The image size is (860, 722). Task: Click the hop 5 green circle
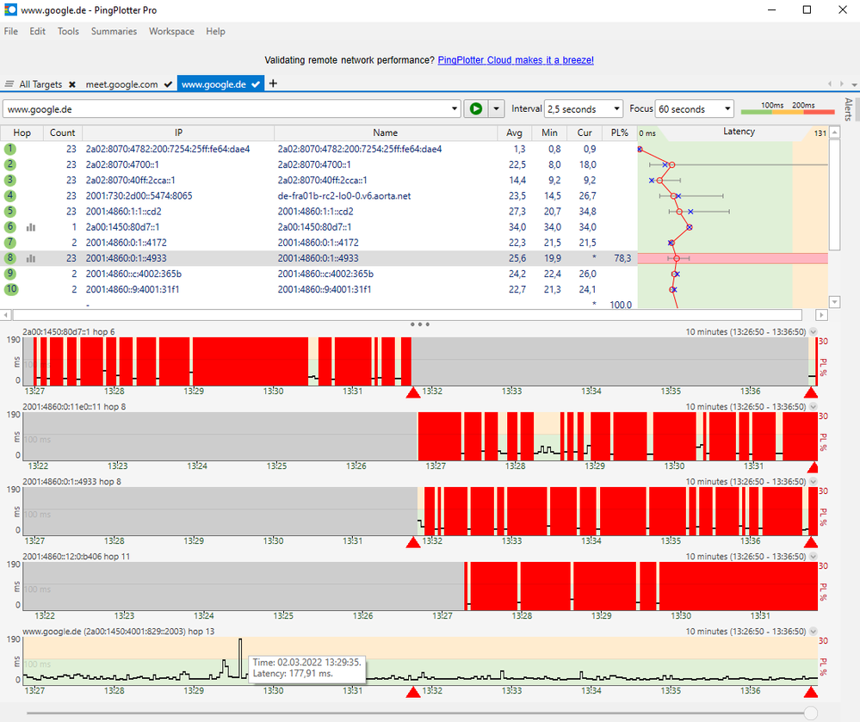(x=9, y=211)
